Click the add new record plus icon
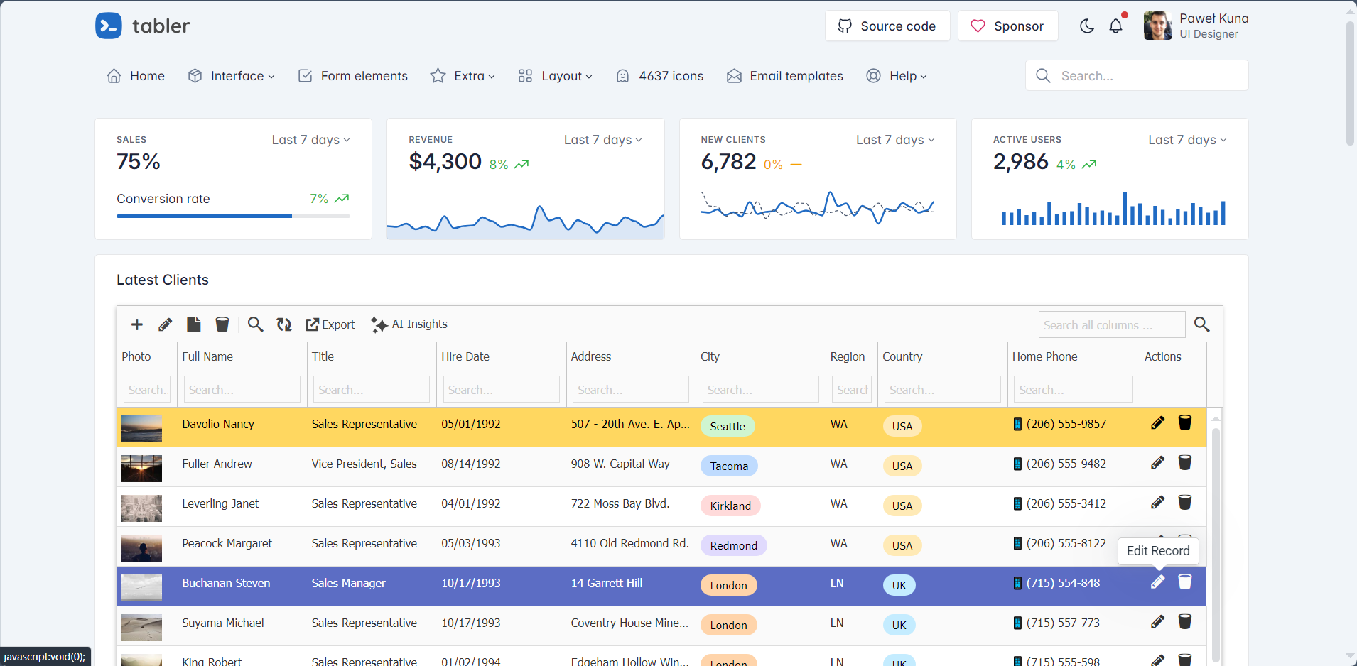This screenshot has width=1357, height=666. pos(137,324)
